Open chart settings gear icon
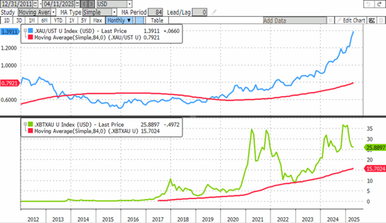Viewport: 386px width, 223px height. [x=380, y=20]
